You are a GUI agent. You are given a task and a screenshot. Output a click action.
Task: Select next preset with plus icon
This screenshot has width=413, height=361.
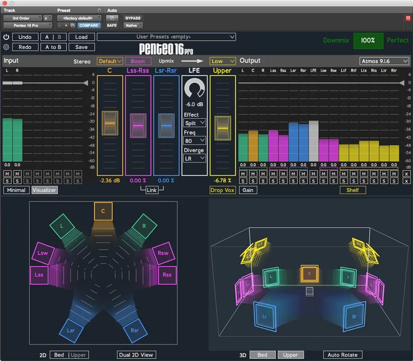coord(66,26)
